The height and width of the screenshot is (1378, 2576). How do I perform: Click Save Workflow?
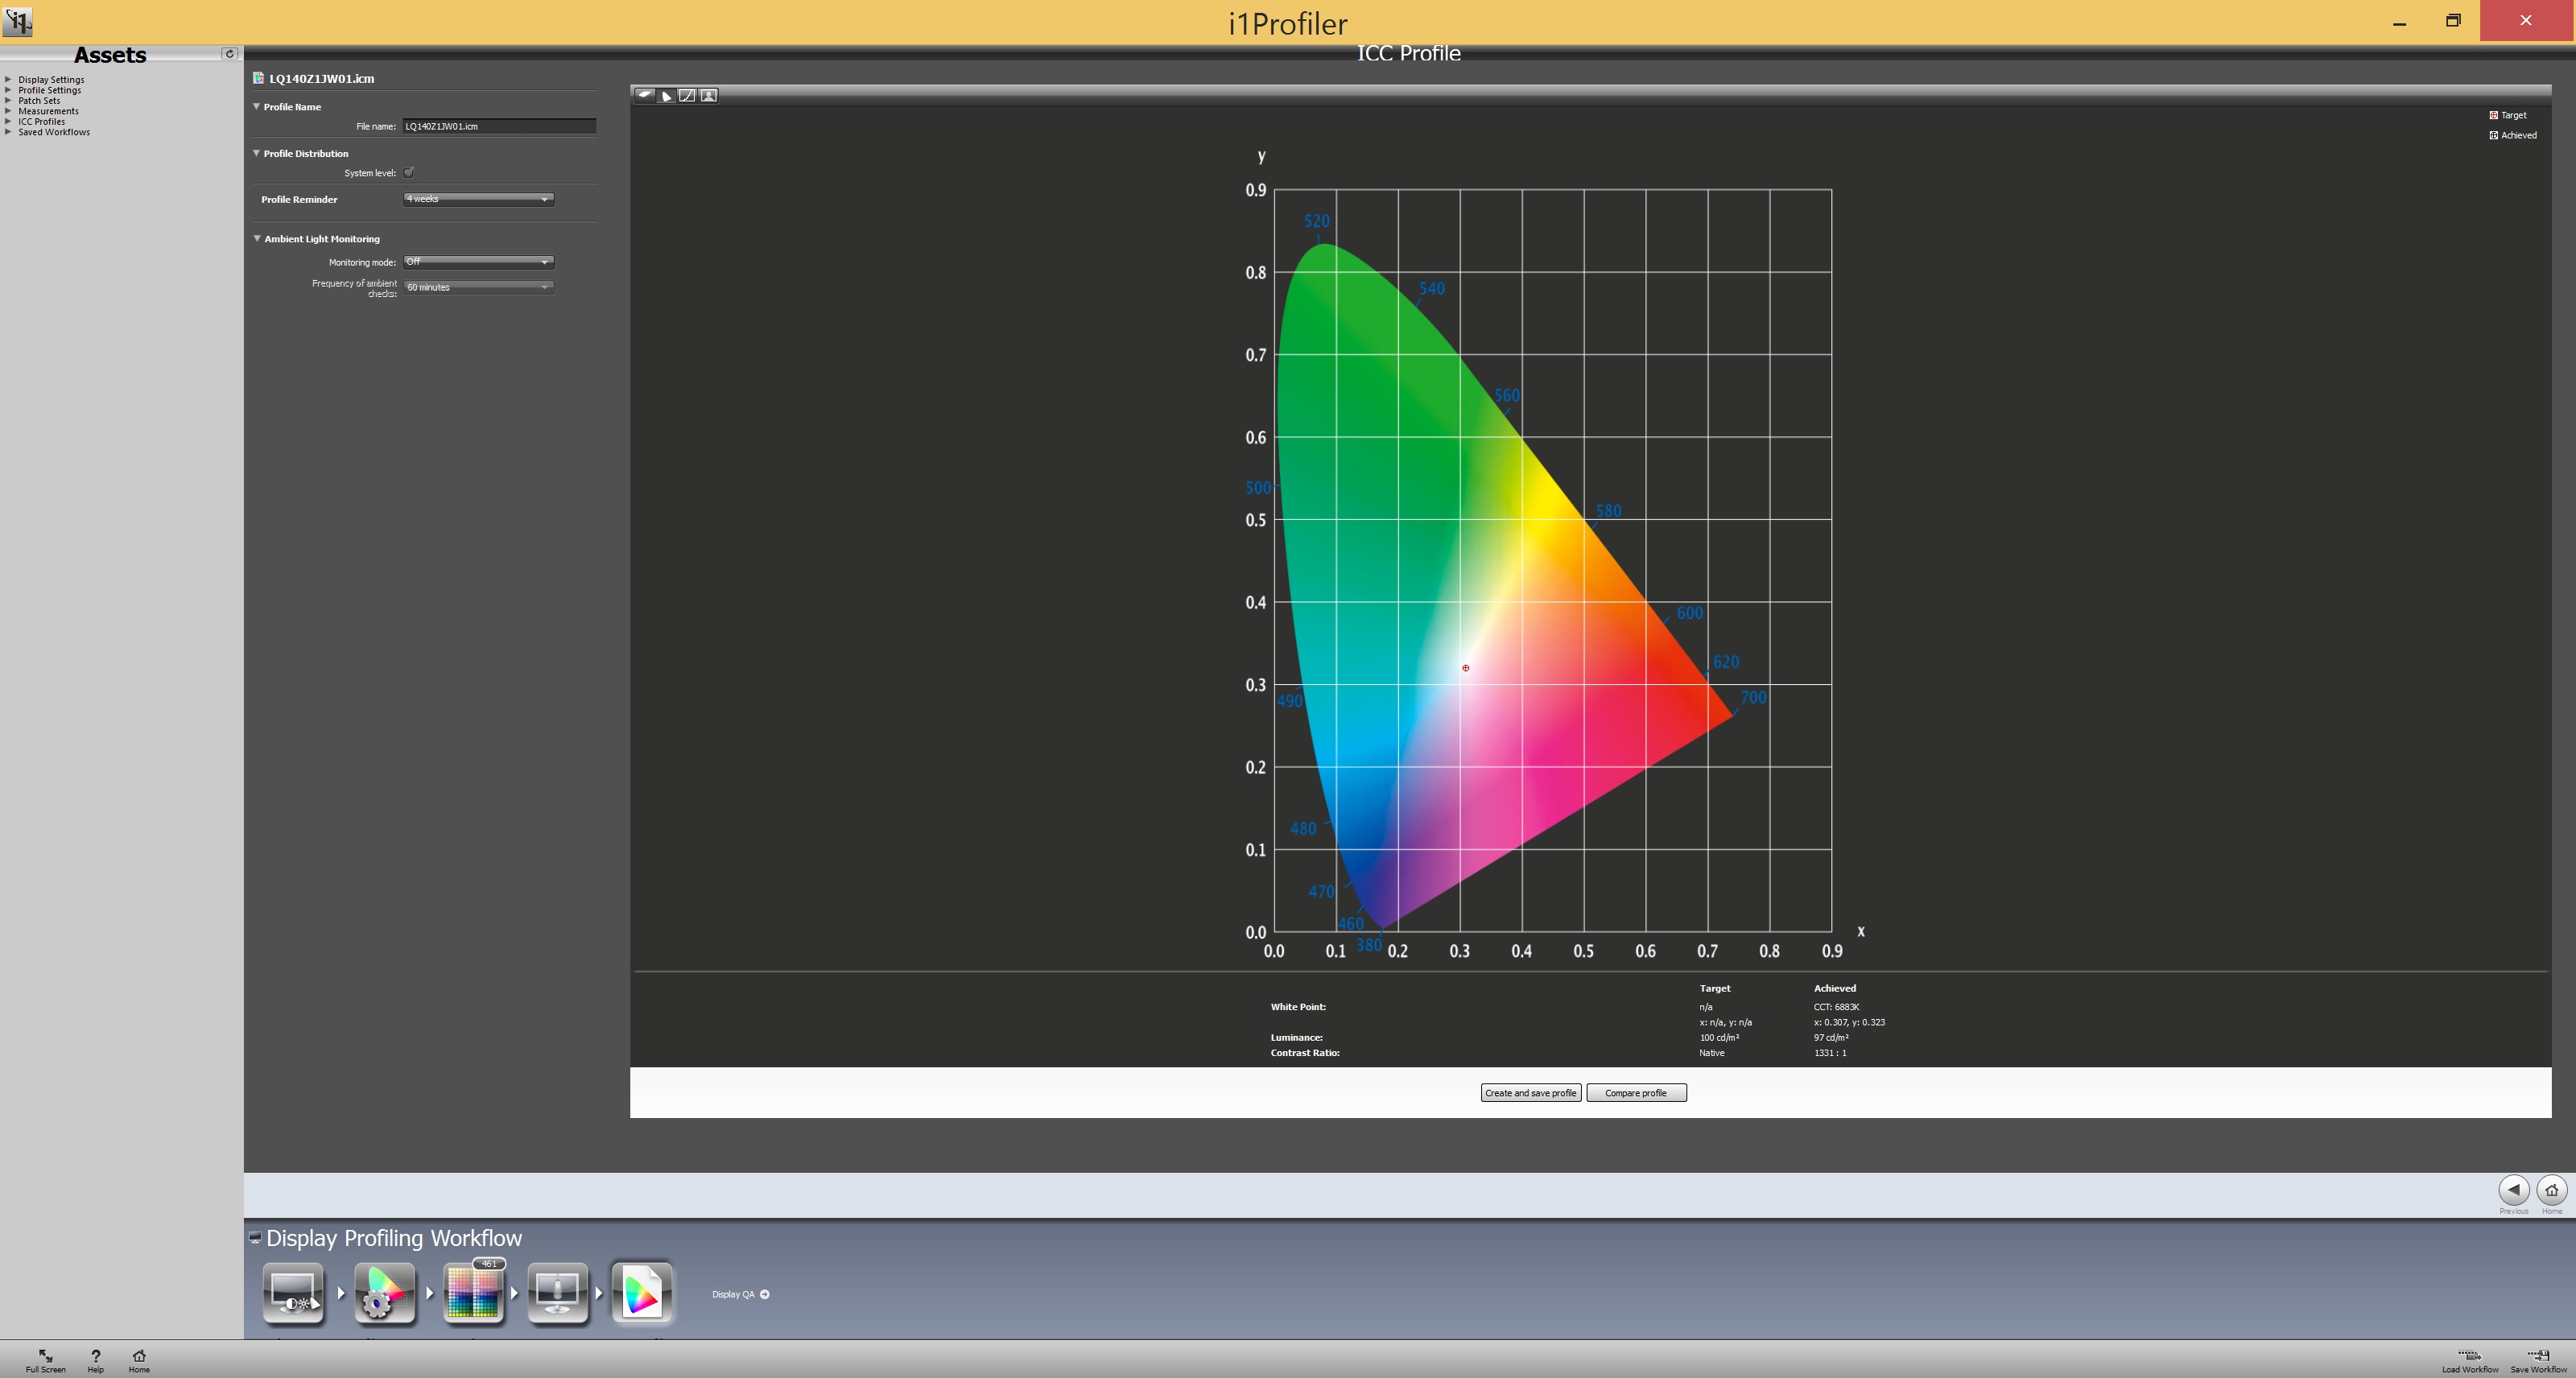2538,1361
